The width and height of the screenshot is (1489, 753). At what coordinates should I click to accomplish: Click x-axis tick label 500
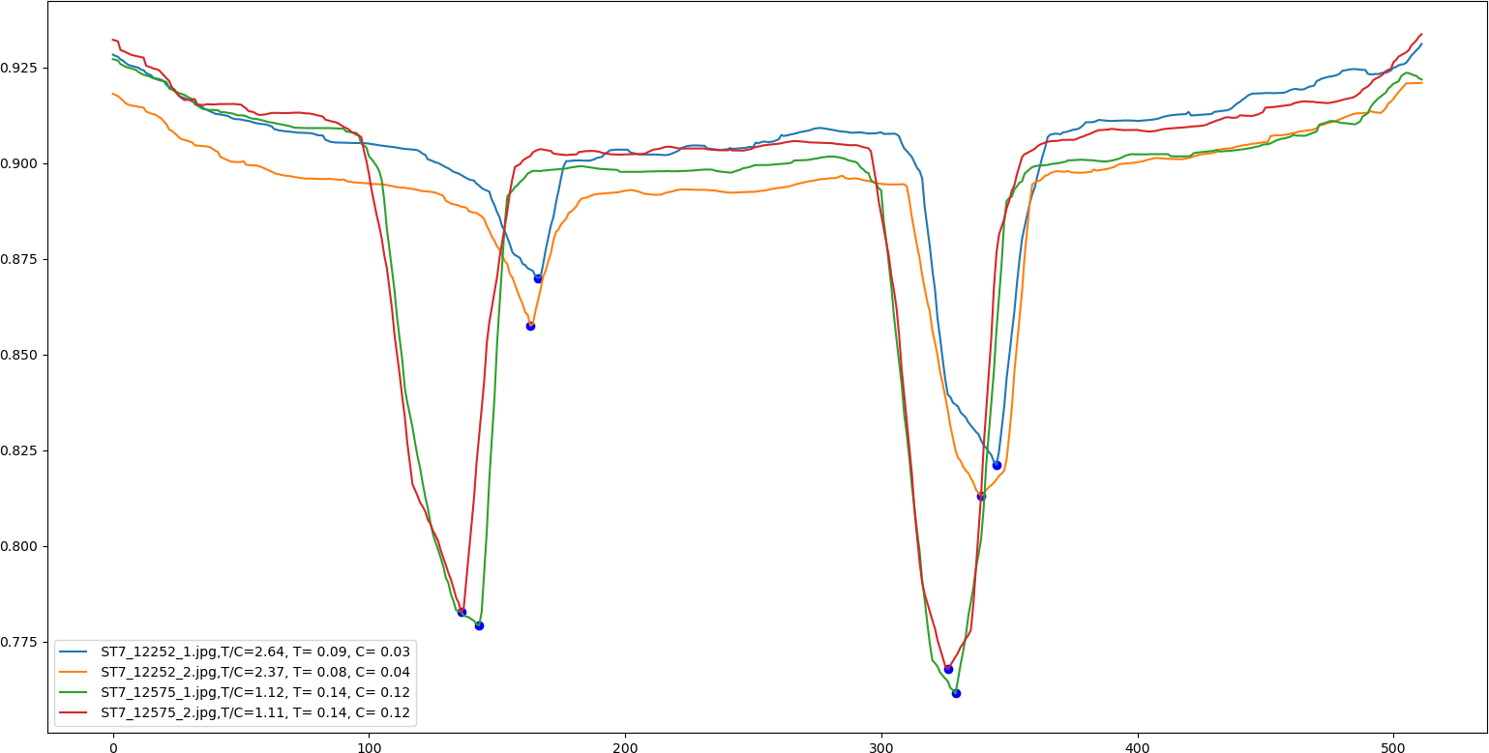pyautogui.click(x=1395, y=746)
